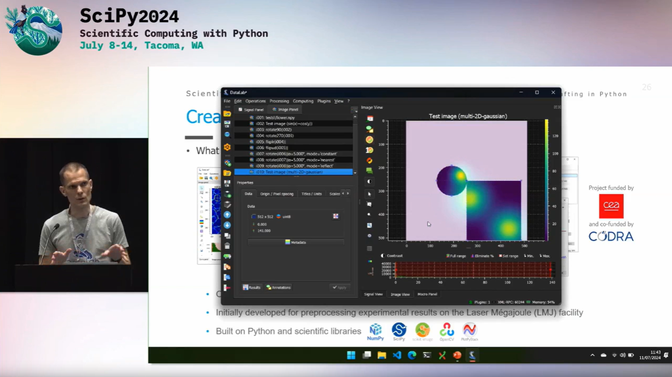Select the arrow pointer selection tool
This screenshot has height=377, width=672.
pyautogui.click(x=369, y=193)
